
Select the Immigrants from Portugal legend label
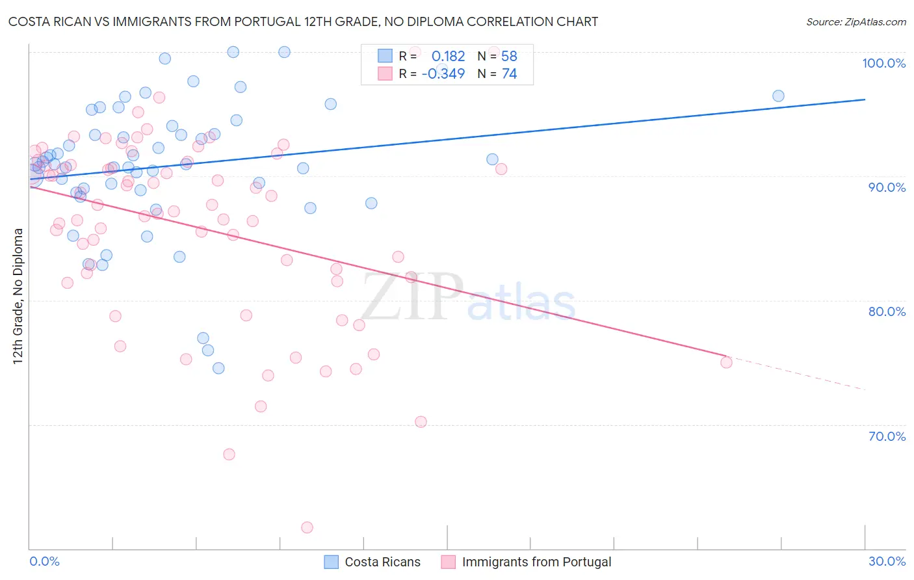pos(537,562)
